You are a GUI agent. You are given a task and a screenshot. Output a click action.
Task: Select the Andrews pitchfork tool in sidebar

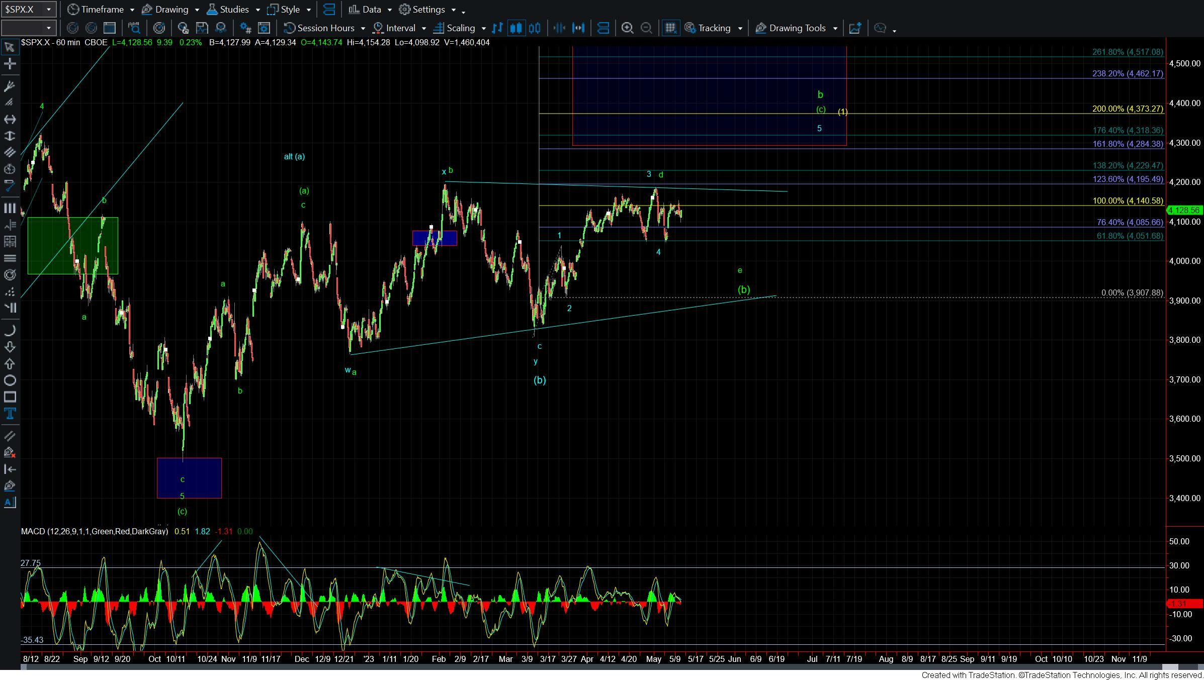[x=9, y=86]
